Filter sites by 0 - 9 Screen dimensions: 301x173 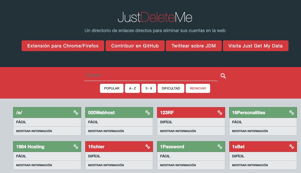149,88
